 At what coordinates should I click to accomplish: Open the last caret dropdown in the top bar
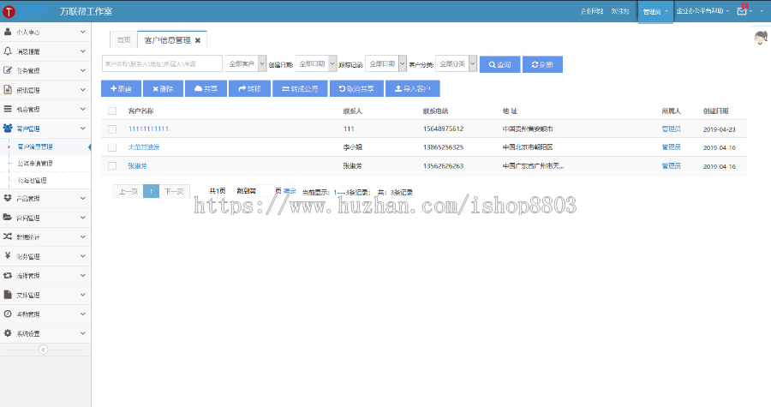point(762,11)
